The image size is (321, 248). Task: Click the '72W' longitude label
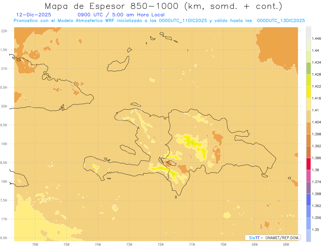pyautogui.click(x=161, y=245)
